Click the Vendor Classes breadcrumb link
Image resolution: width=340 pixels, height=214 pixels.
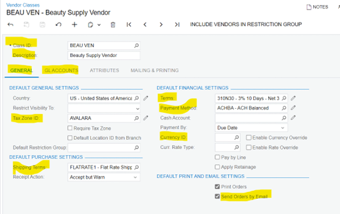tap(23, 5)
